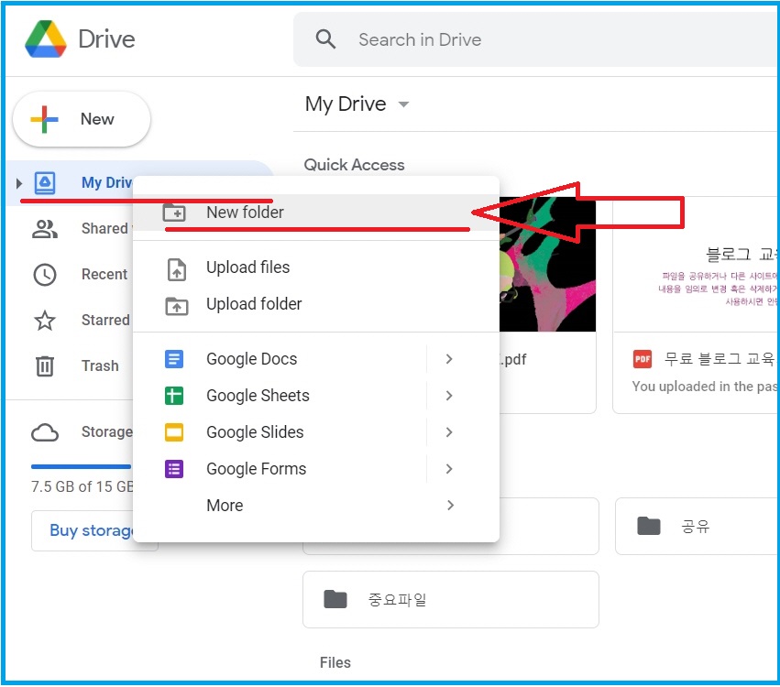Image resolution: width=780 pixels, height=687 pixels.
Task: Choose Upload files menu entry
Action: point(316,267)
